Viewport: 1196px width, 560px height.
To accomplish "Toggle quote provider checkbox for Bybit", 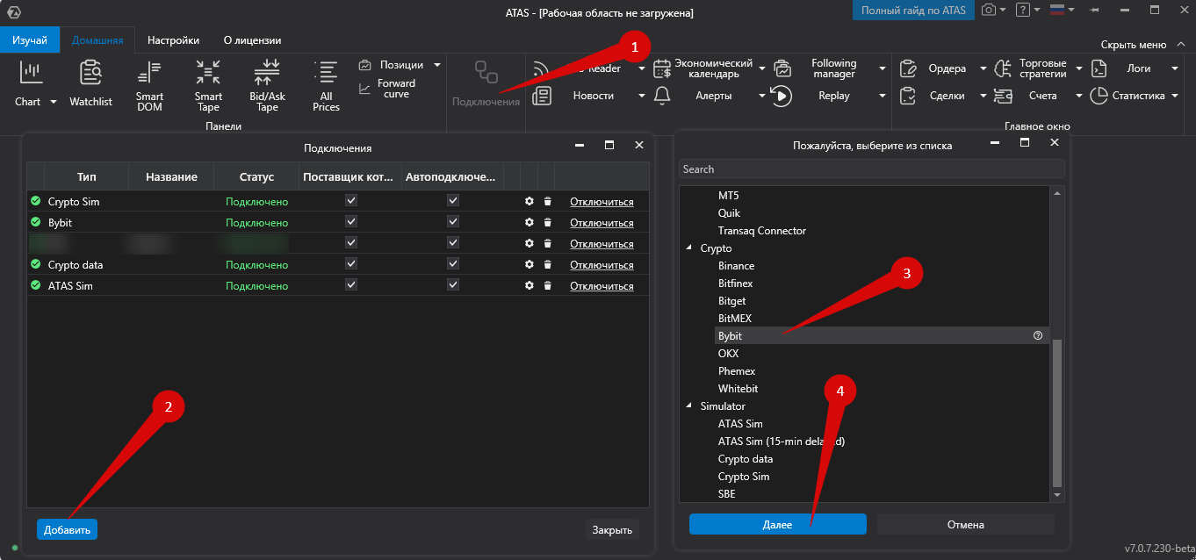I will [x=351, y=222].
